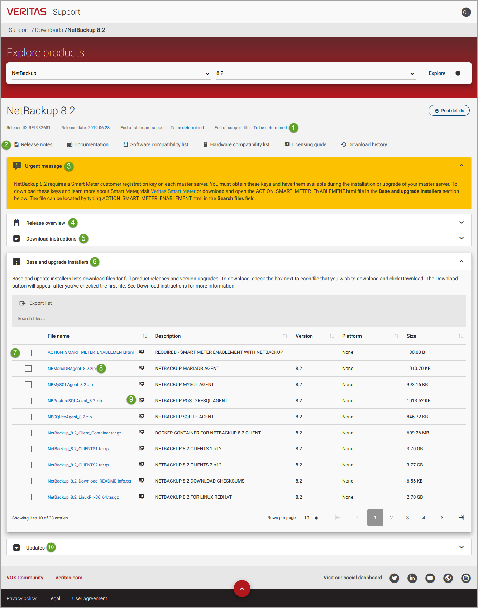Image resolution: width=478 pixels, height=608 pixels.
Task: Open the 8.2 version dropdown
Action: 316,73
